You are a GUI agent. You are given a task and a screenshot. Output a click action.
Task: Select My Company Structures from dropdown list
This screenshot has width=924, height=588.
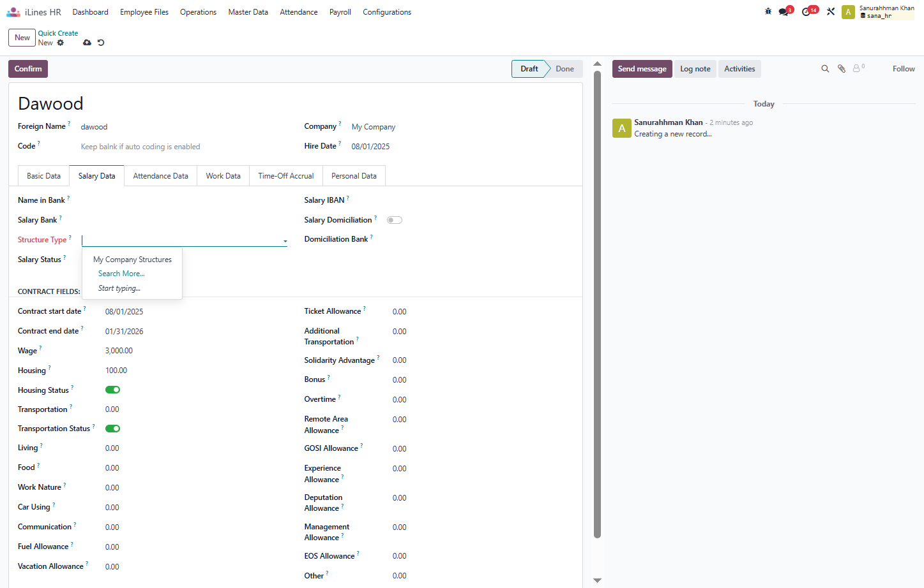[132, 260]
